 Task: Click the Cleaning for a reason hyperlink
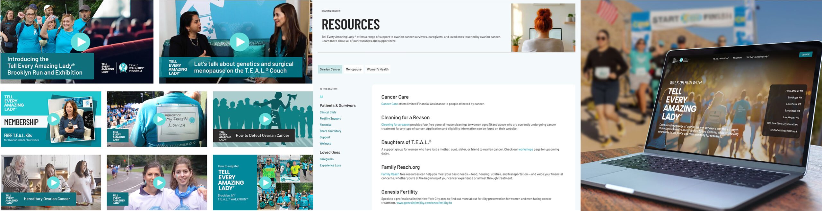tap(395, 125)
